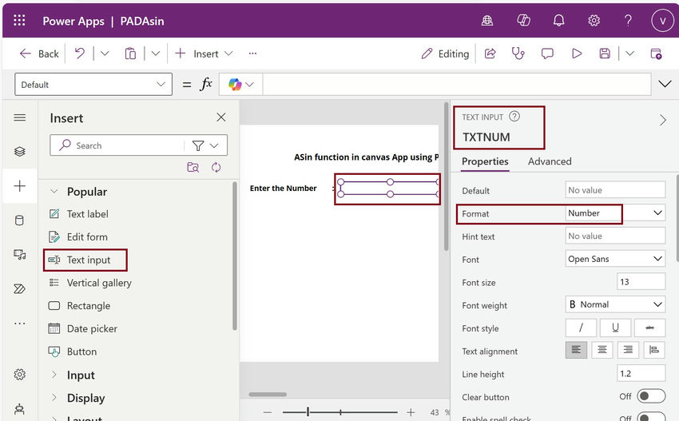
Task: Switch to the Advanced tab
Action: pyautogui.click(x=550, y=161)
